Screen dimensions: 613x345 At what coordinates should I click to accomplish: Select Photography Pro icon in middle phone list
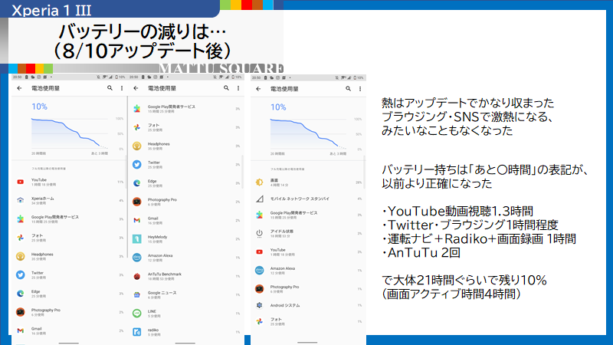pos(137,202)
